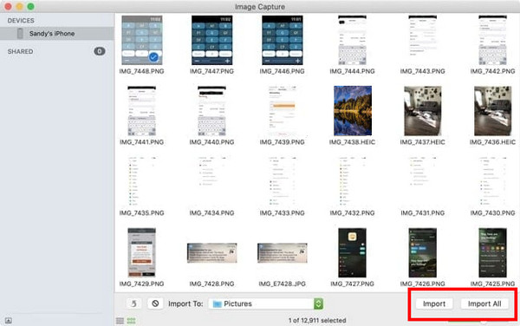Select the forest reflection photo IMG_7438.HEIC
The width and height of the screenshot is (520, 326).
tap(353, 111)
